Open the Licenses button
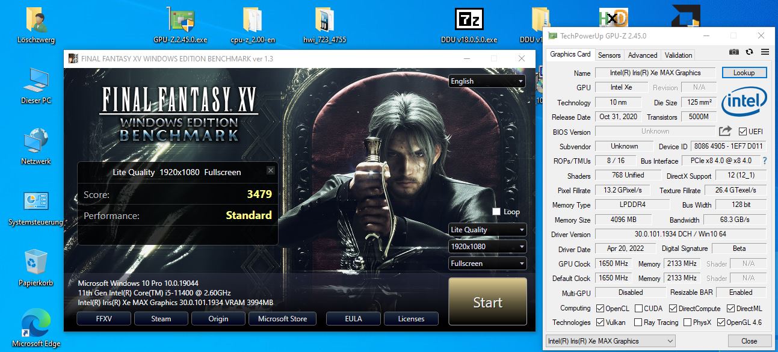The width and height of the screenshot is (778, 352). [x=411, y=319]
